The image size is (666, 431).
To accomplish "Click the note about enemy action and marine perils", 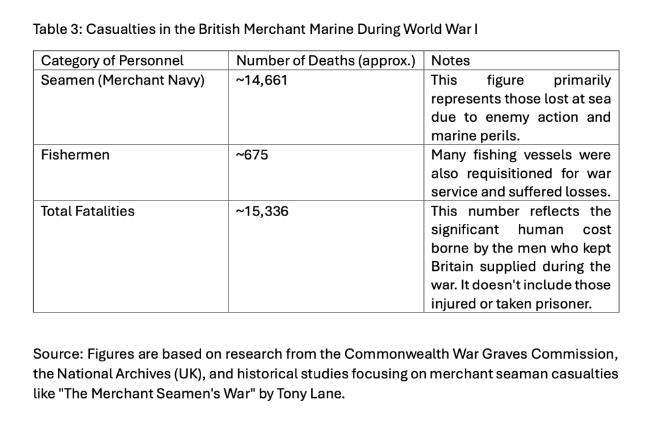I will tap(521, 108).
